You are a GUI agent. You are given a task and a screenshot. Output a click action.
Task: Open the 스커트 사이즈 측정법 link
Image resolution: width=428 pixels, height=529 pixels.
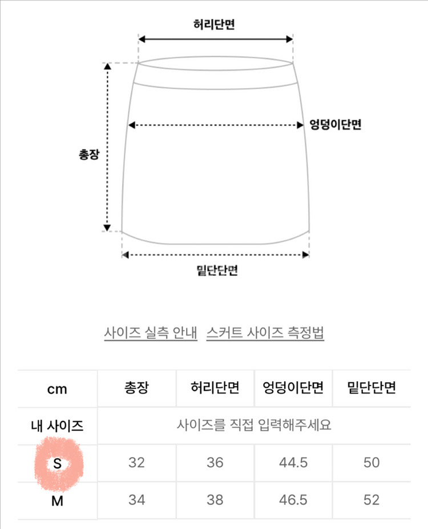coord(265,333)
